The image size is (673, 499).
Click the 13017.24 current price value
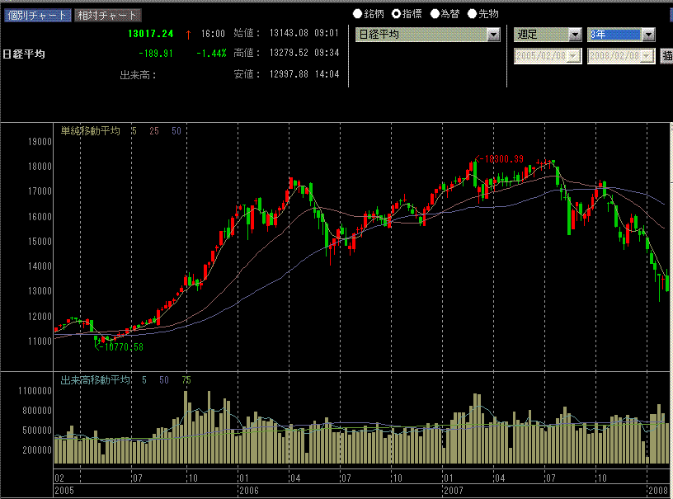[x=151, y=34]
